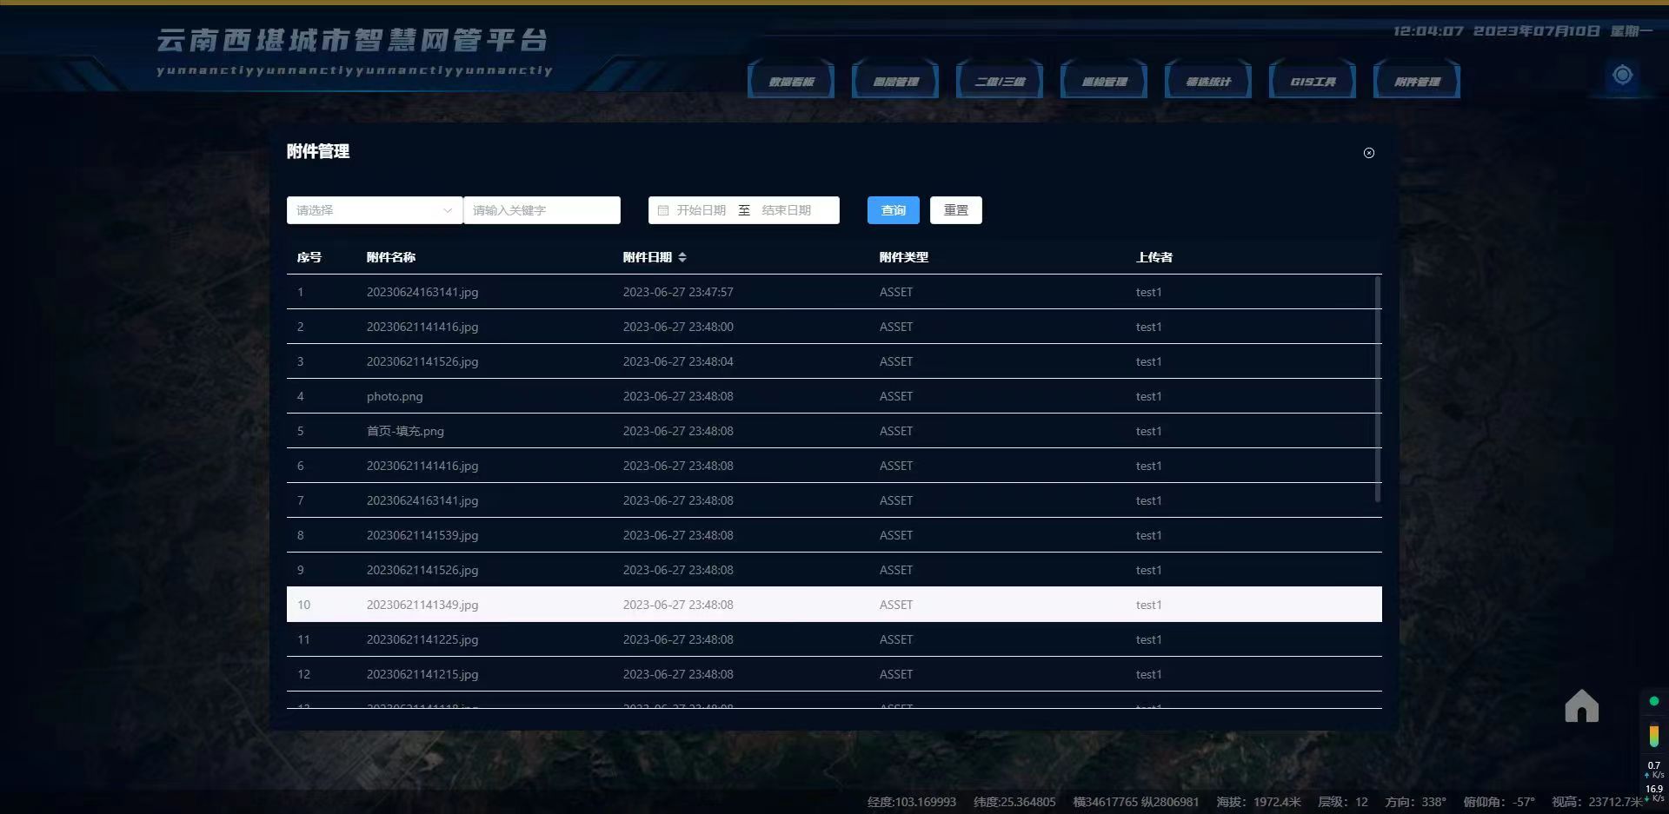This screenshot has width=1669, height=814.
Task: Pick the 结束日期 end date
Action: [787, 210]
